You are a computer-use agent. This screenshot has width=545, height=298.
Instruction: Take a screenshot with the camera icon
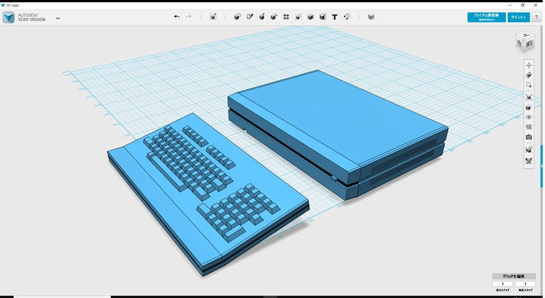529,137
